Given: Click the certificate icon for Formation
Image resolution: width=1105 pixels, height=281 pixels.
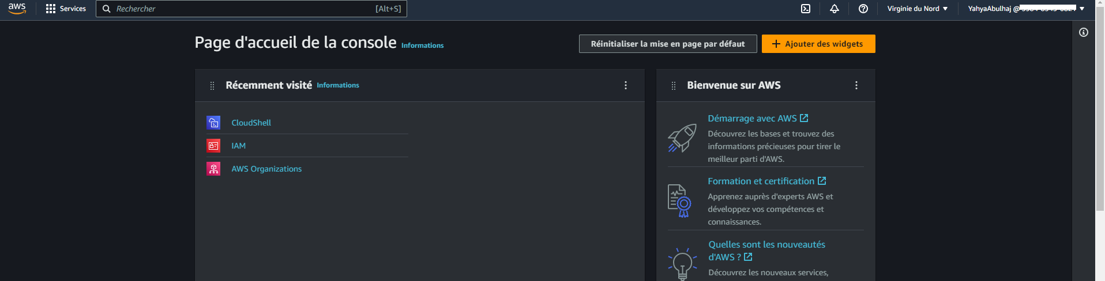Looking at the screenshot, I should 679,200.
